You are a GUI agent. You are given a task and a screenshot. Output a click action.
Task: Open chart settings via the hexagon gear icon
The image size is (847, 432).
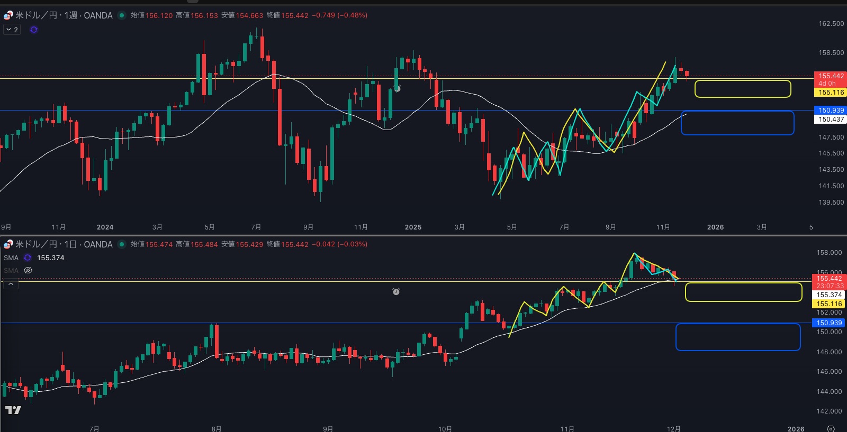click(x=831, y=428)
